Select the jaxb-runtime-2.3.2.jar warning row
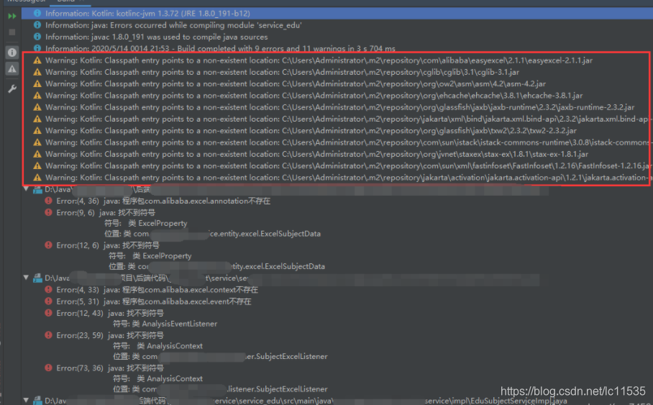Screen dimensions: 653x405 [x=336, y=107]
